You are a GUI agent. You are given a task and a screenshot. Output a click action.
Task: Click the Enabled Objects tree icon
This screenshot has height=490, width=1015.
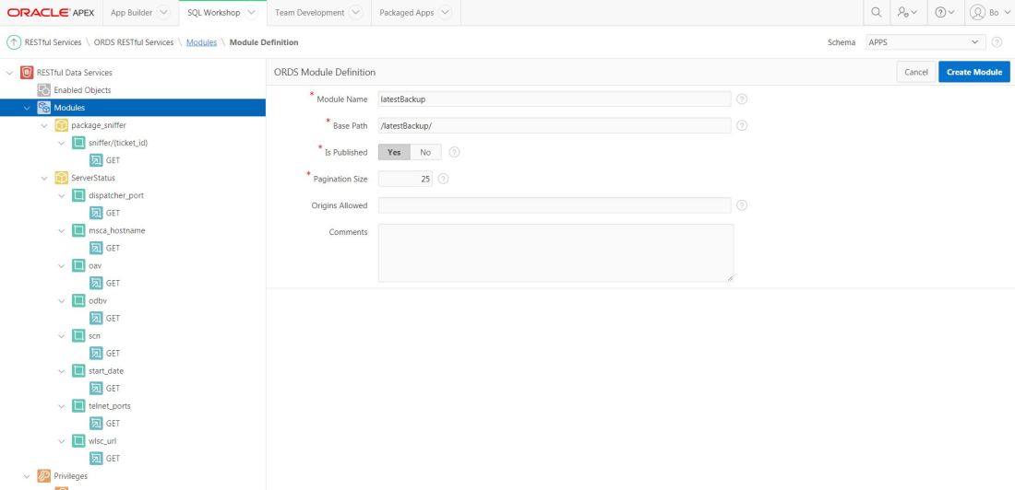[43, 90]
